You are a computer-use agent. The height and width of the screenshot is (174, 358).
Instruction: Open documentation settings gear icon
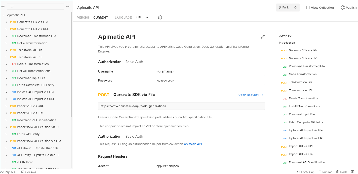point(160,18)
